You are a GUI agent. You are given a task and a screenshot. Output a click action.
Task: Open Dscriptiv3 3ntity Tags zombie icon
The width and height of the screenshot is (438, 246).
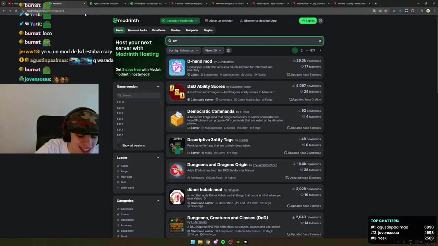177,146
